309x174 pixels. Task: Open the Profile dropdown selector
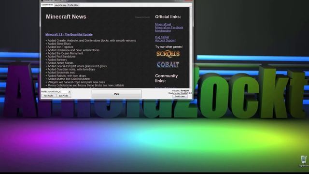[59, 92]
